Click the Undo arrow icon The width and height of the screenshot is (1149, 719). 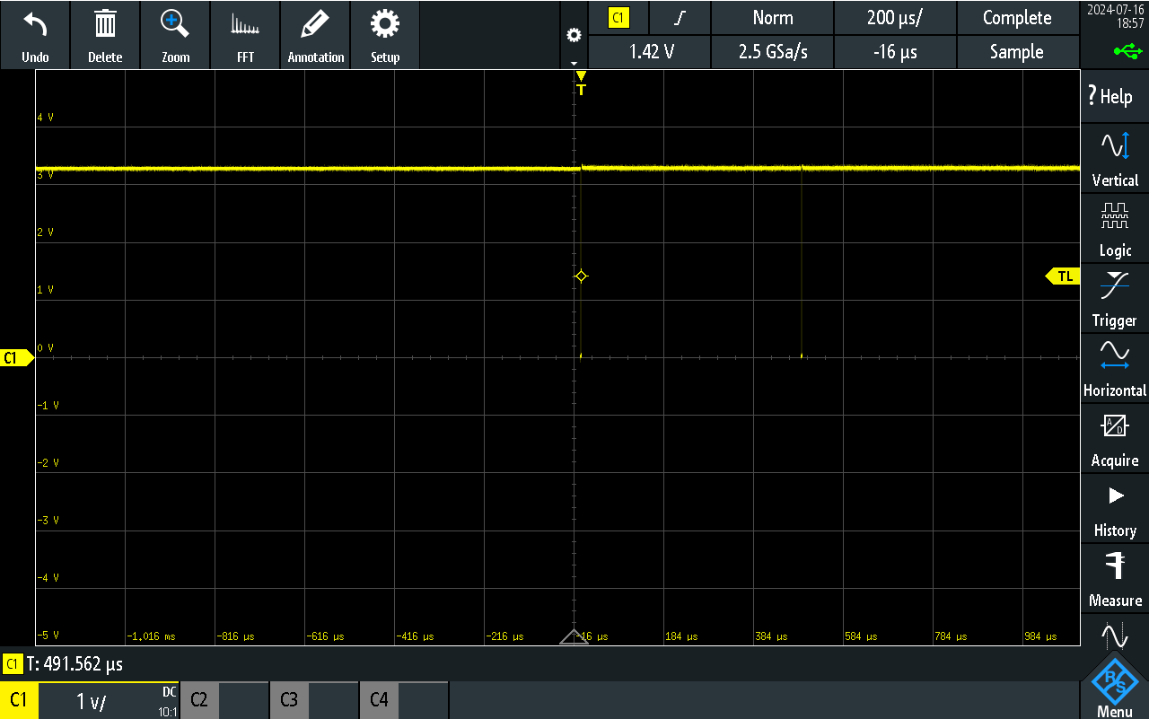pyautogui.click(x=35, y=24)
